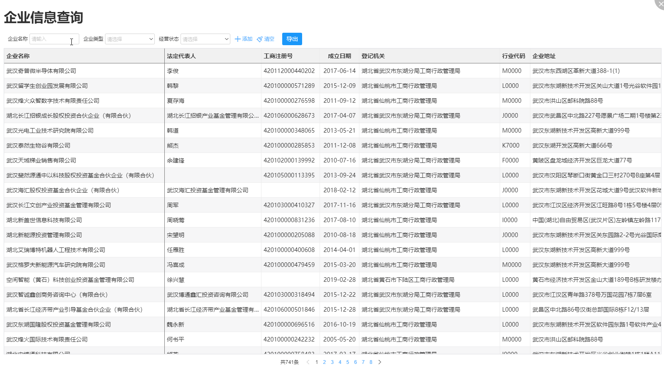The width and height of the screenshot is (664, 373).
Task: Expand the 企业类型 selection arrow
Action: 151,39
